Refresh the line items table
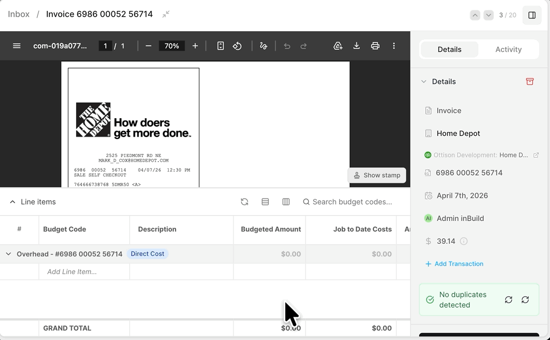Viewport: 550px width, 340px height. 244,202
